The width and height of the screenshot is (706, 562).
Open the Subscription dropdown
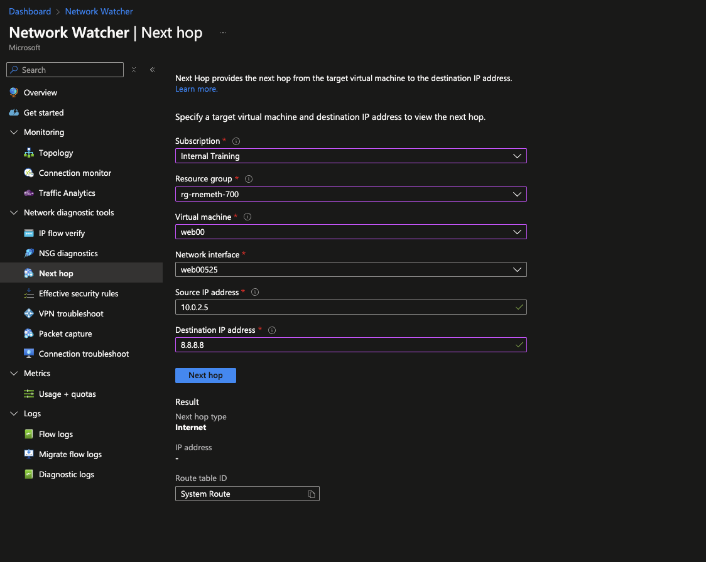350,156
